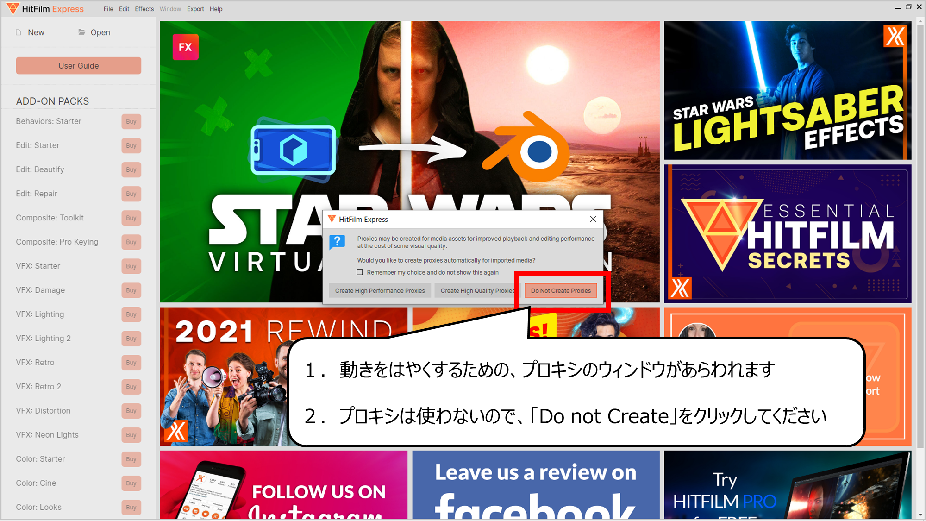
Task: Buy the VFX: Distortion pack
Action: 131,411
